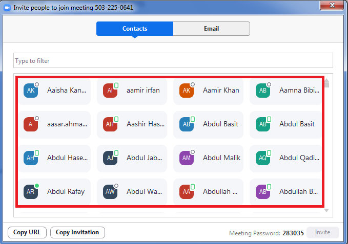Close the Invite people dialog
The width and height of the screenshot is (348, 244).
pyautogui.click(x=332, y=5)
